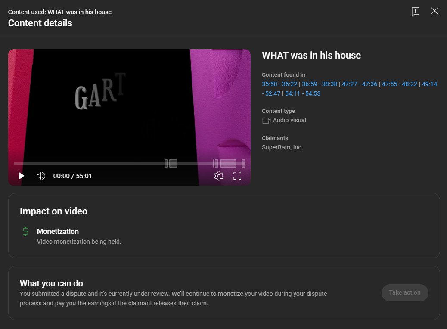
Task: Jump to segment 47:55 - 48:22
Action: point(399,84)
